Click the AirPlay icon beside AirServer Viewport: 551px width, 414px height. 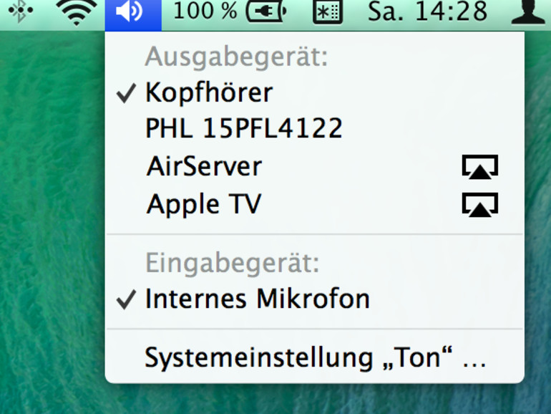click(480, 167)
